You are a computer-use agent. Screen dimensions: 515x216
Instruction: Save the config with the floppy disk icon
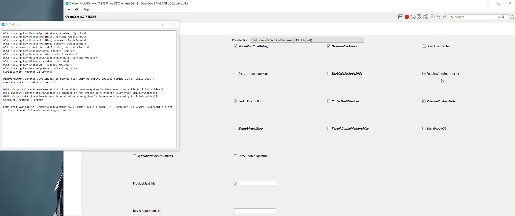[400, 17]
